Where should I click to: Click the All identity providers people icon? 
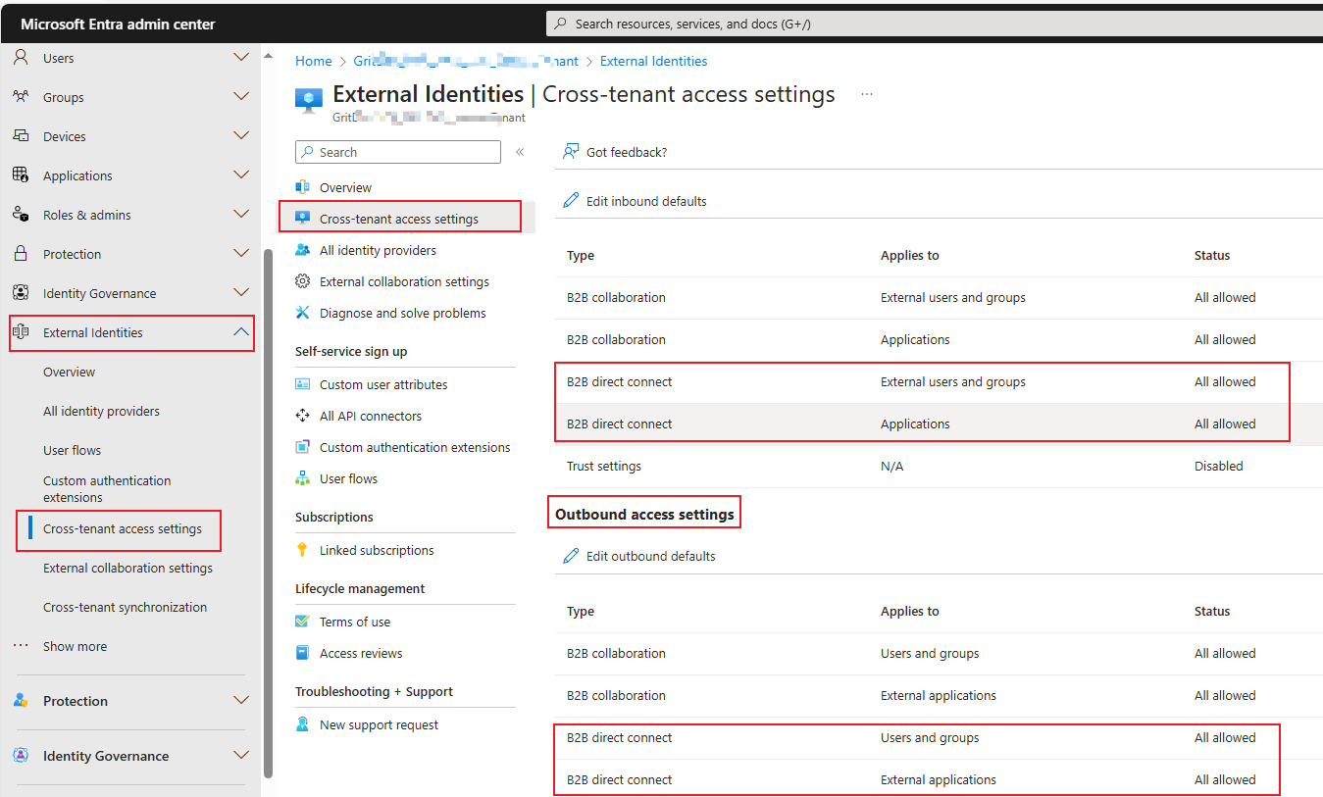click(x=303, y=250)
